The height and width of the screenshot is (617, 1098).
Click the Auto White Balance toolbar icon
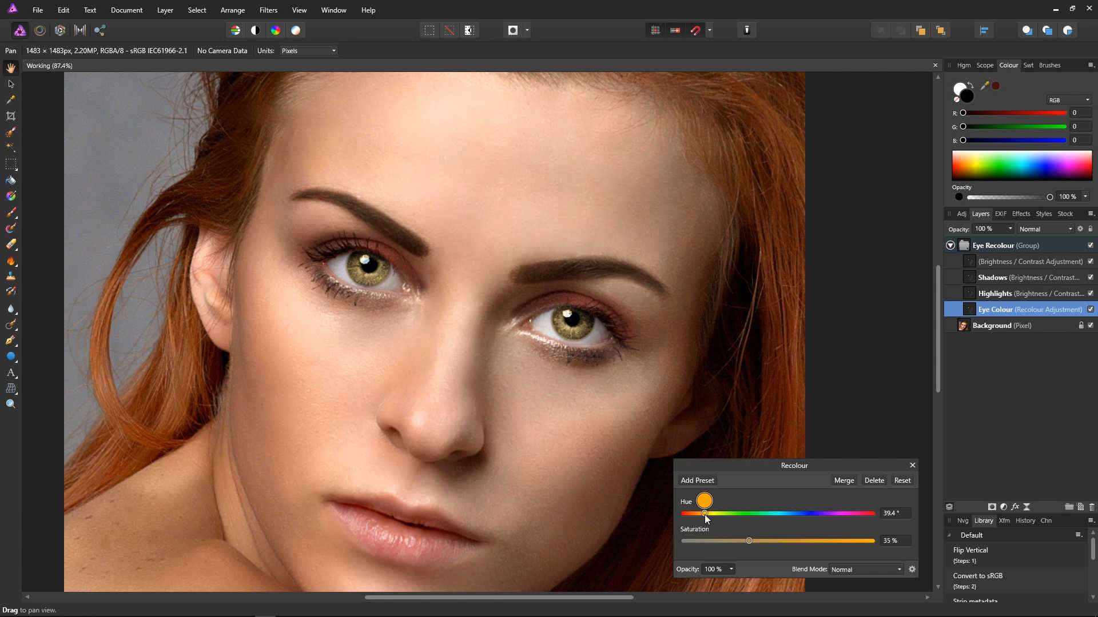(x=296, y=30)
